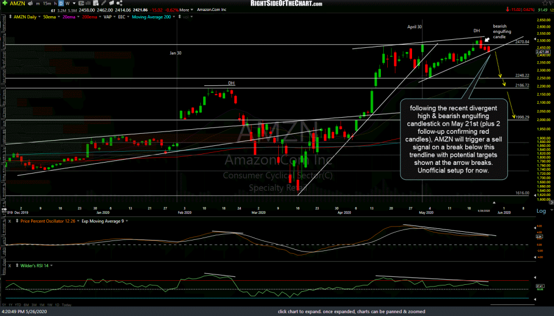Click the move handle of RSI pane
Viewport: 554px width, 316px height.
[17, 265]
